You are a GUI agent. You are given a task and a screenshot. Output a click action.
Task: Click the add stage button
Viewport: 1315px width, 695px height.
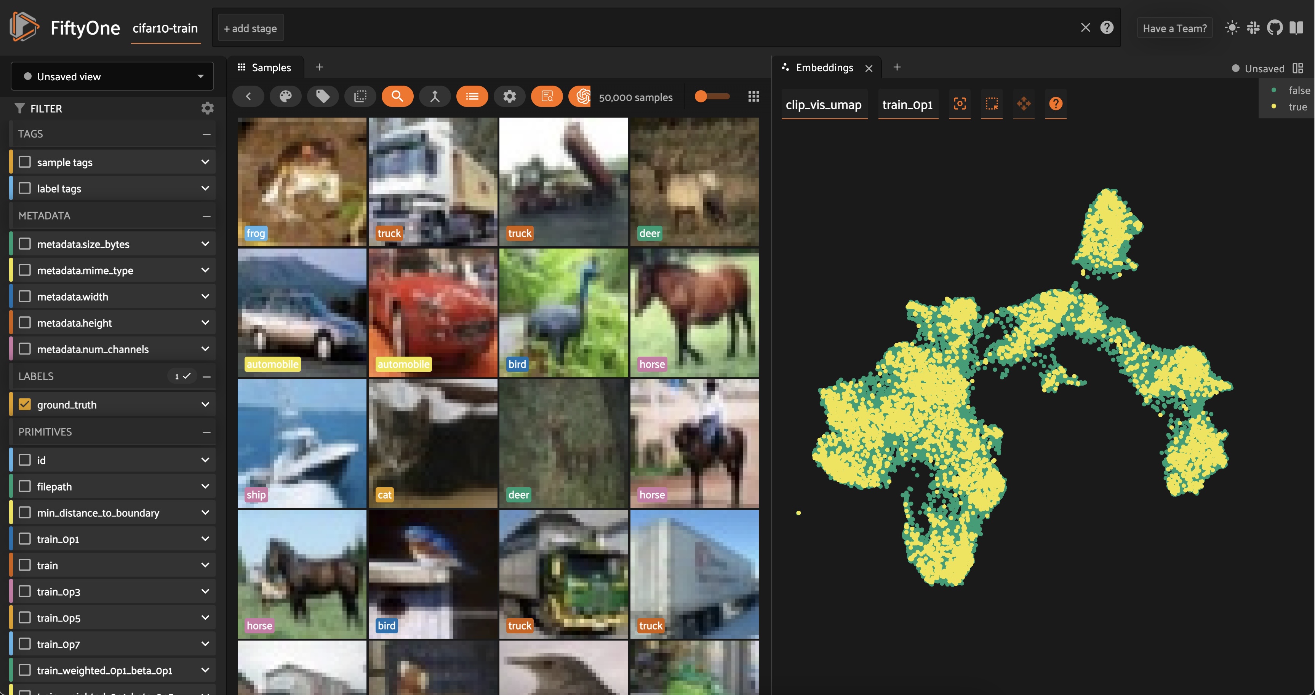pos(251,29)
